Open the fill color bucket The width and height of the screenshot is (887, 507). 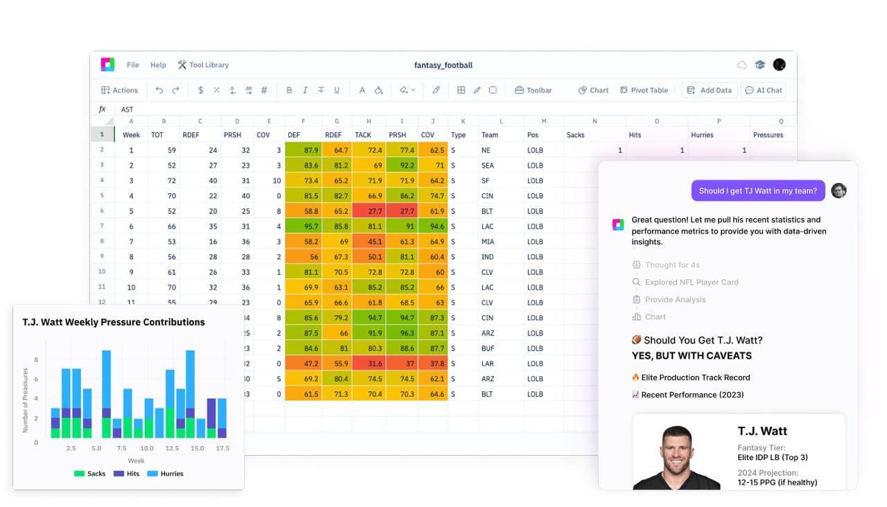[378, 90]
